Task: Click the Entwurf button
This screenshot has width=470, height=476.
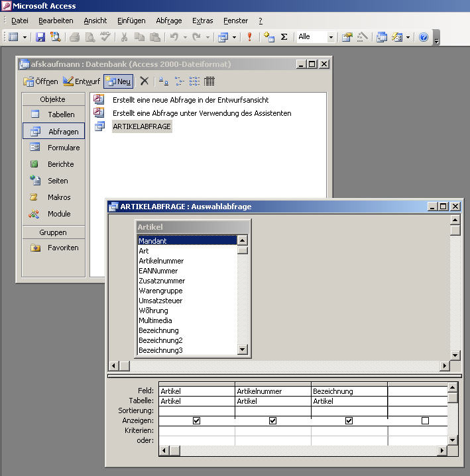Action: (x=82, y=81)
